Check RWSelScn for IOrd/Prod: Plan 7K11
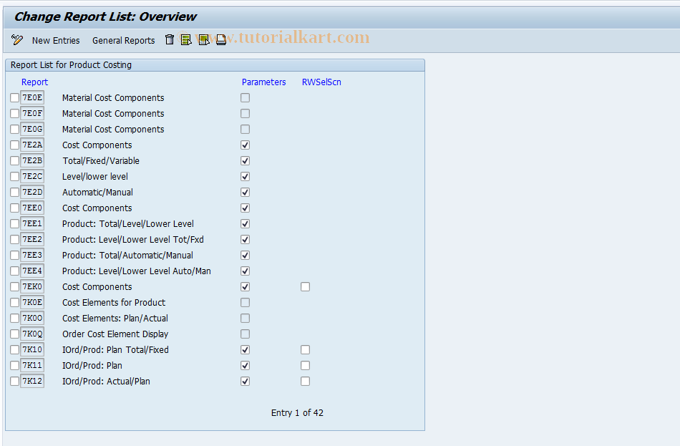This screenshot has width=680, height=446. coord(305,365)
